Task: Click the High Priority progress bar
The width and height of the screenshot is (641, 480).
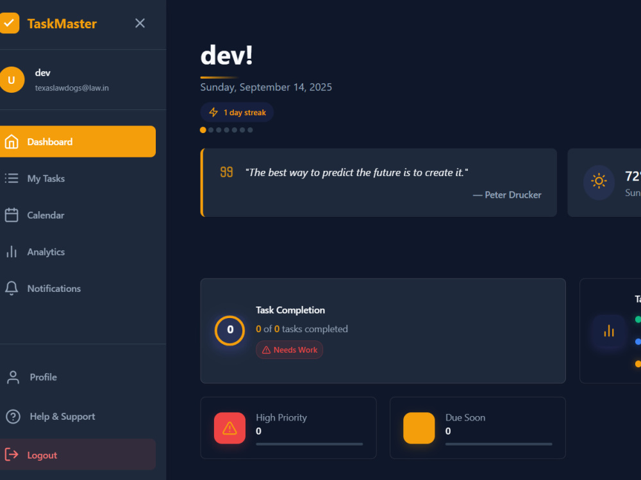Action: [x=310, y=444]
